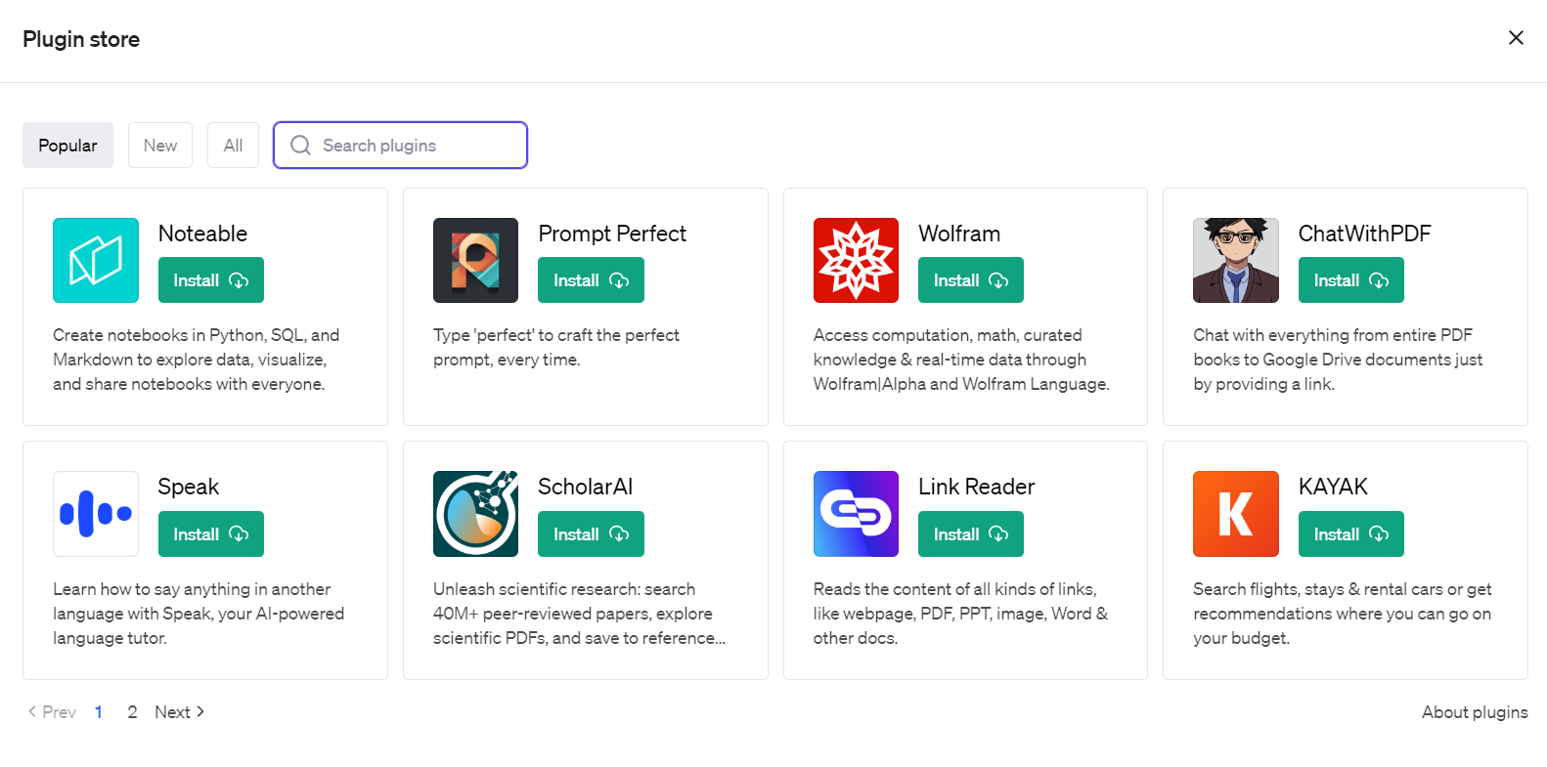Viewport: 1547px width, 767px height.
Task: Click the Link Reader chain icon
Action: coord(856,514)
